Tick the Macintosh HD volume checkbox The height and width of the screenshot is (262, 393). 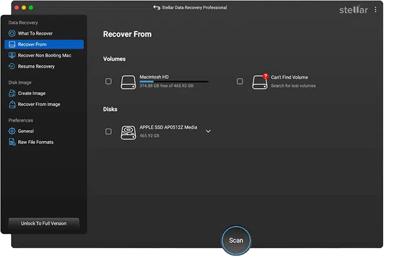point(108,81)
